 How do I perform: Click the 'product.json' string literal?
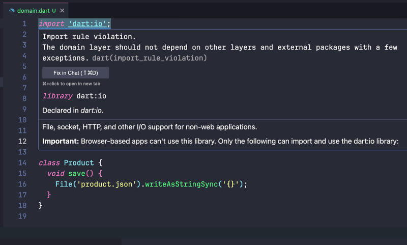(106, 184)
